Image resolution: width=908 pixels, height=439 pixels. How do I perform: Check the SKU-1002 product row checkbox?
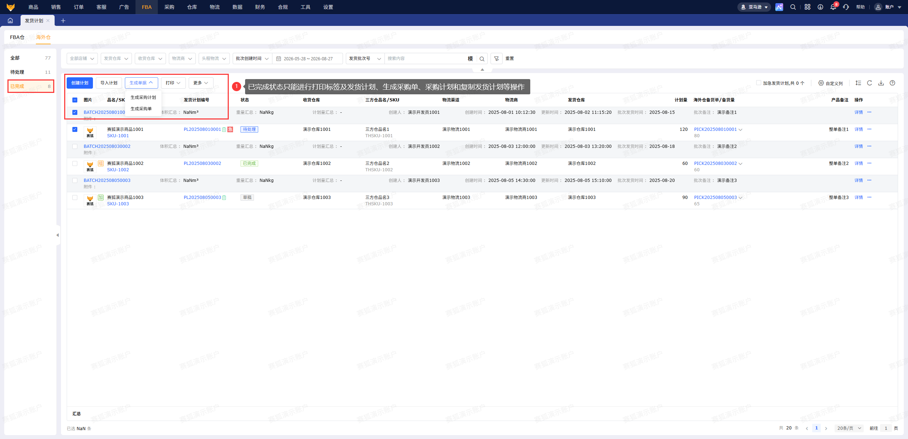pos(75,163)
